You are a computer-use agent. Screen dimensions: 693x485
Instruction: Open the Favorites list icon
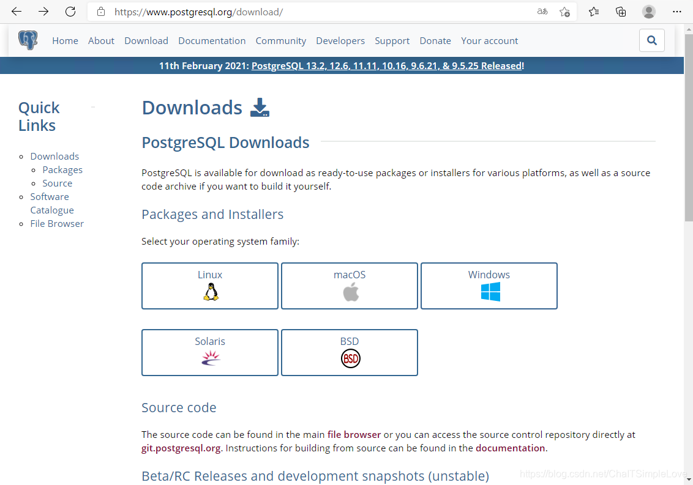(594, 12)
